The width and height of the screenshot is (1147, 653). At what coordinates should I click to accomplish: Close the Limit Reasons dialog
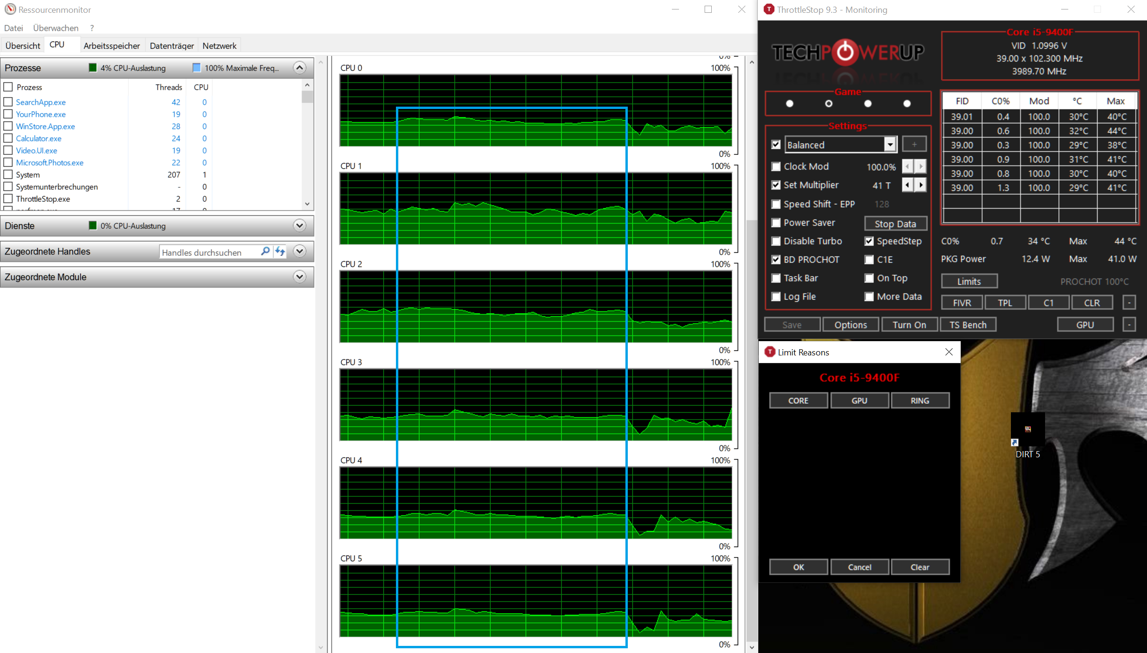[948, 352]
